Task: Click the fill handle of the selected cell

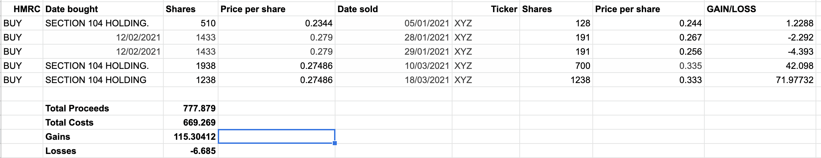Action: coord(335,143)
